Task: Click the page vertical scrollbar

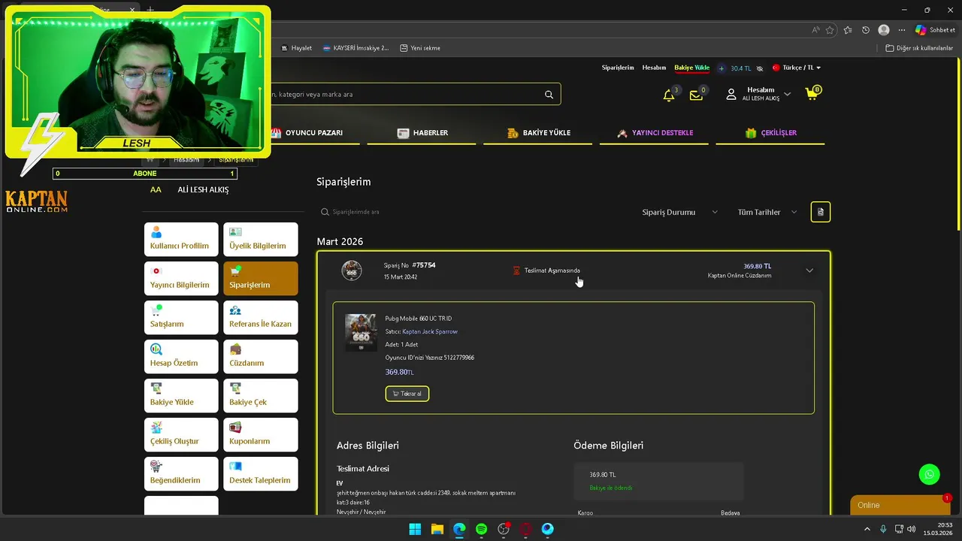Action: 958,143
